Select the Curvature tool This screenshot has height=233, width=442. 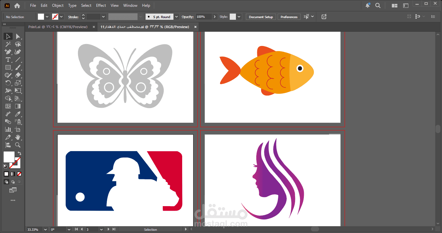click(18, 52)
